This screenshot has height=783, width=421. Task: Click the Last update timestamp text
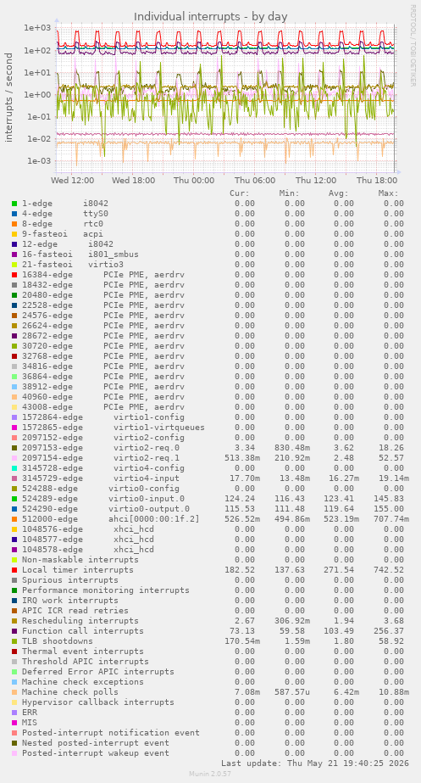315,763
